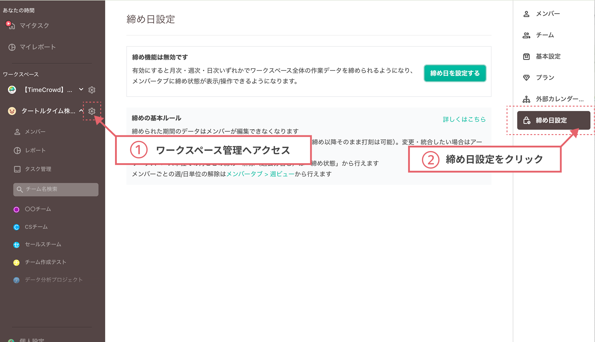The width and height of the screenshot is (595, 342).
Task: Click the chart icon beside レポート
Action: pos(17,150)
